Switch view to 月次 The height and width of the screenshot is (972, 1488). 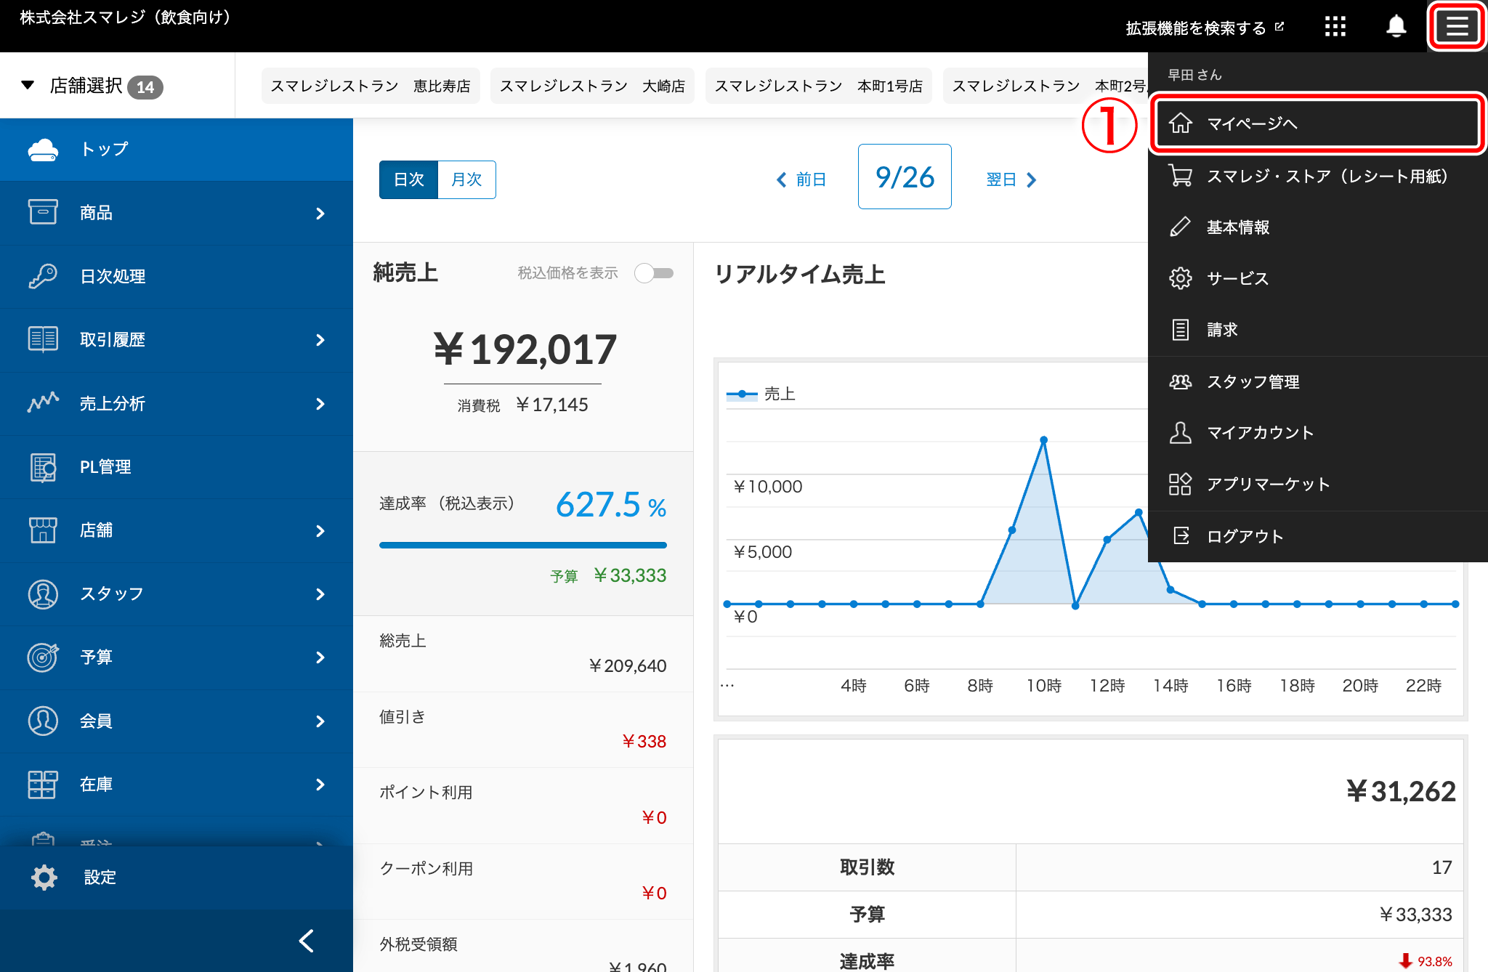(466, 179)
